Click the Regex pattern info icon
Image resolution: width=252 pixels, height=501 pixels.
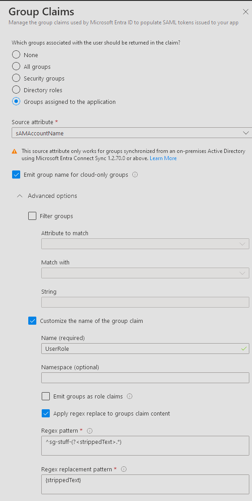90,431
